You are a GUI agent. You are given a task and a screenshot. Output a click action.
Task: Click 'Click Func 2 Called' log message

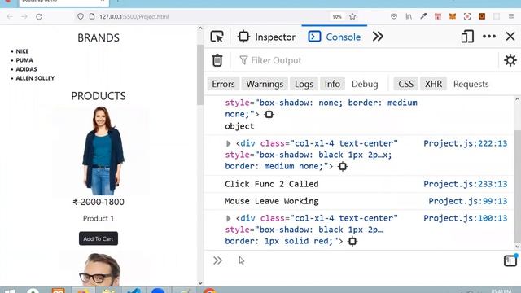271,184
